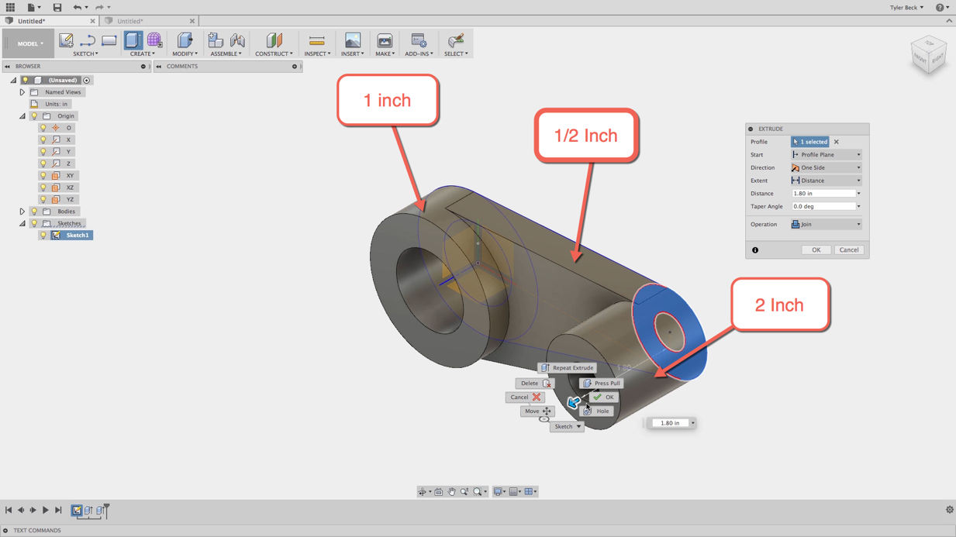Viewport: 956px width, 537px height.
Task: Open the Direction One Side dropdown
Action: tap(826, 167)
